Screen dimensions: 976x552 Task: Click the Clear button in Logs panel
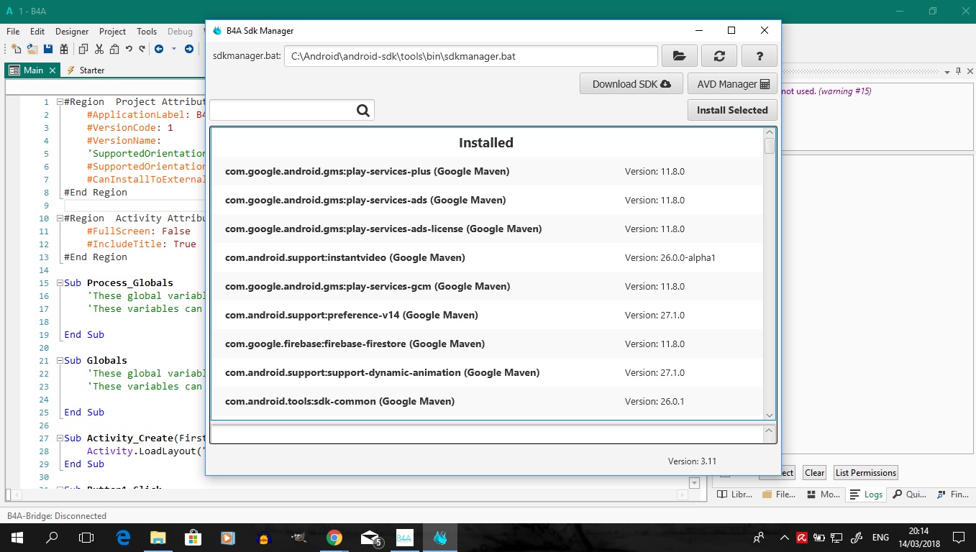tap(815, 473)
